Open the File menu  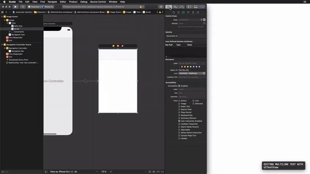point(20,2)
